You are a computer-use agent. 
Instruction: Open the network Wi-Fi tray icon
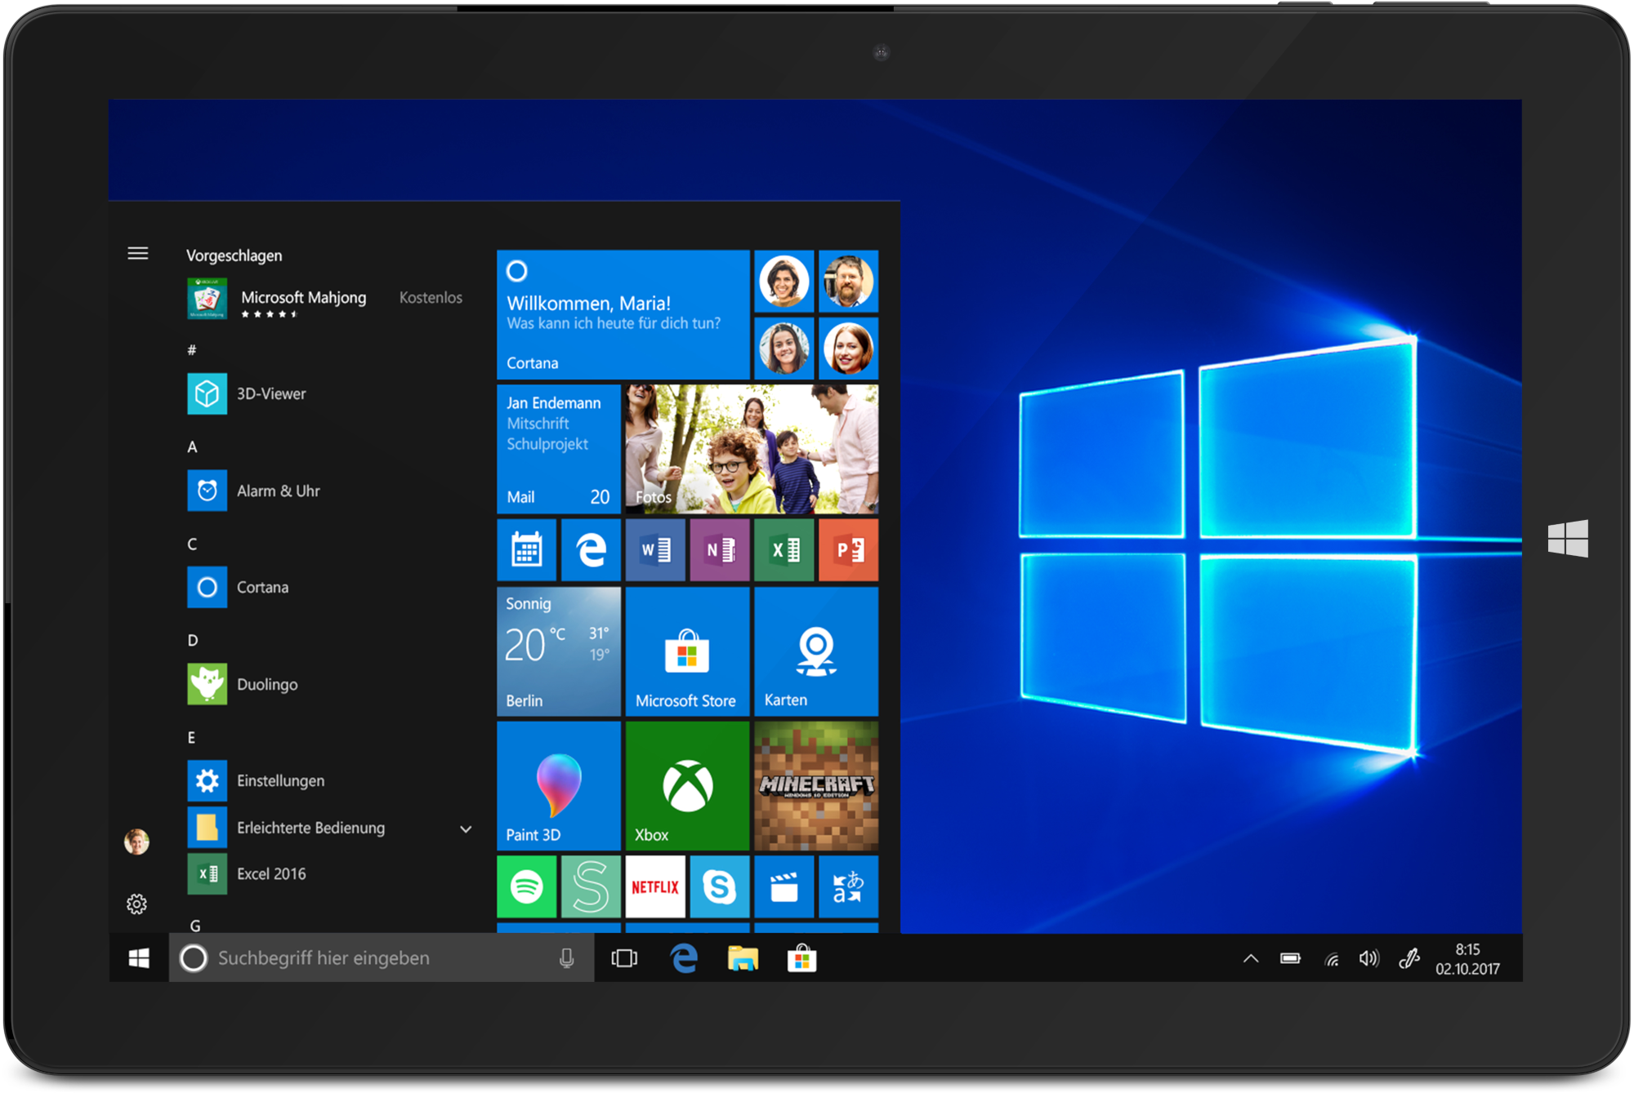(1331, 959)
